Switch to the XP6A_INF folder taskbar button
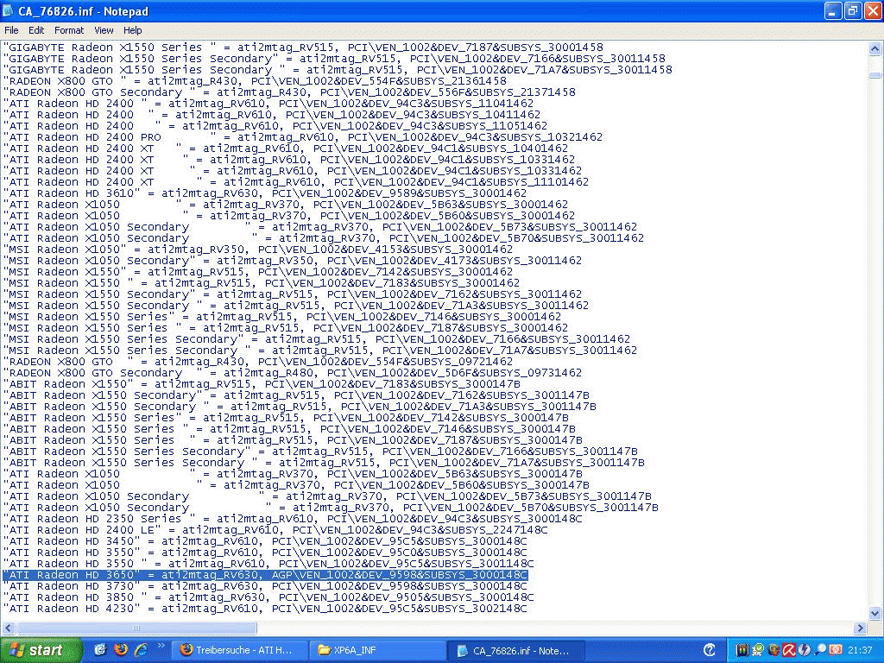 tap(378, 651)
